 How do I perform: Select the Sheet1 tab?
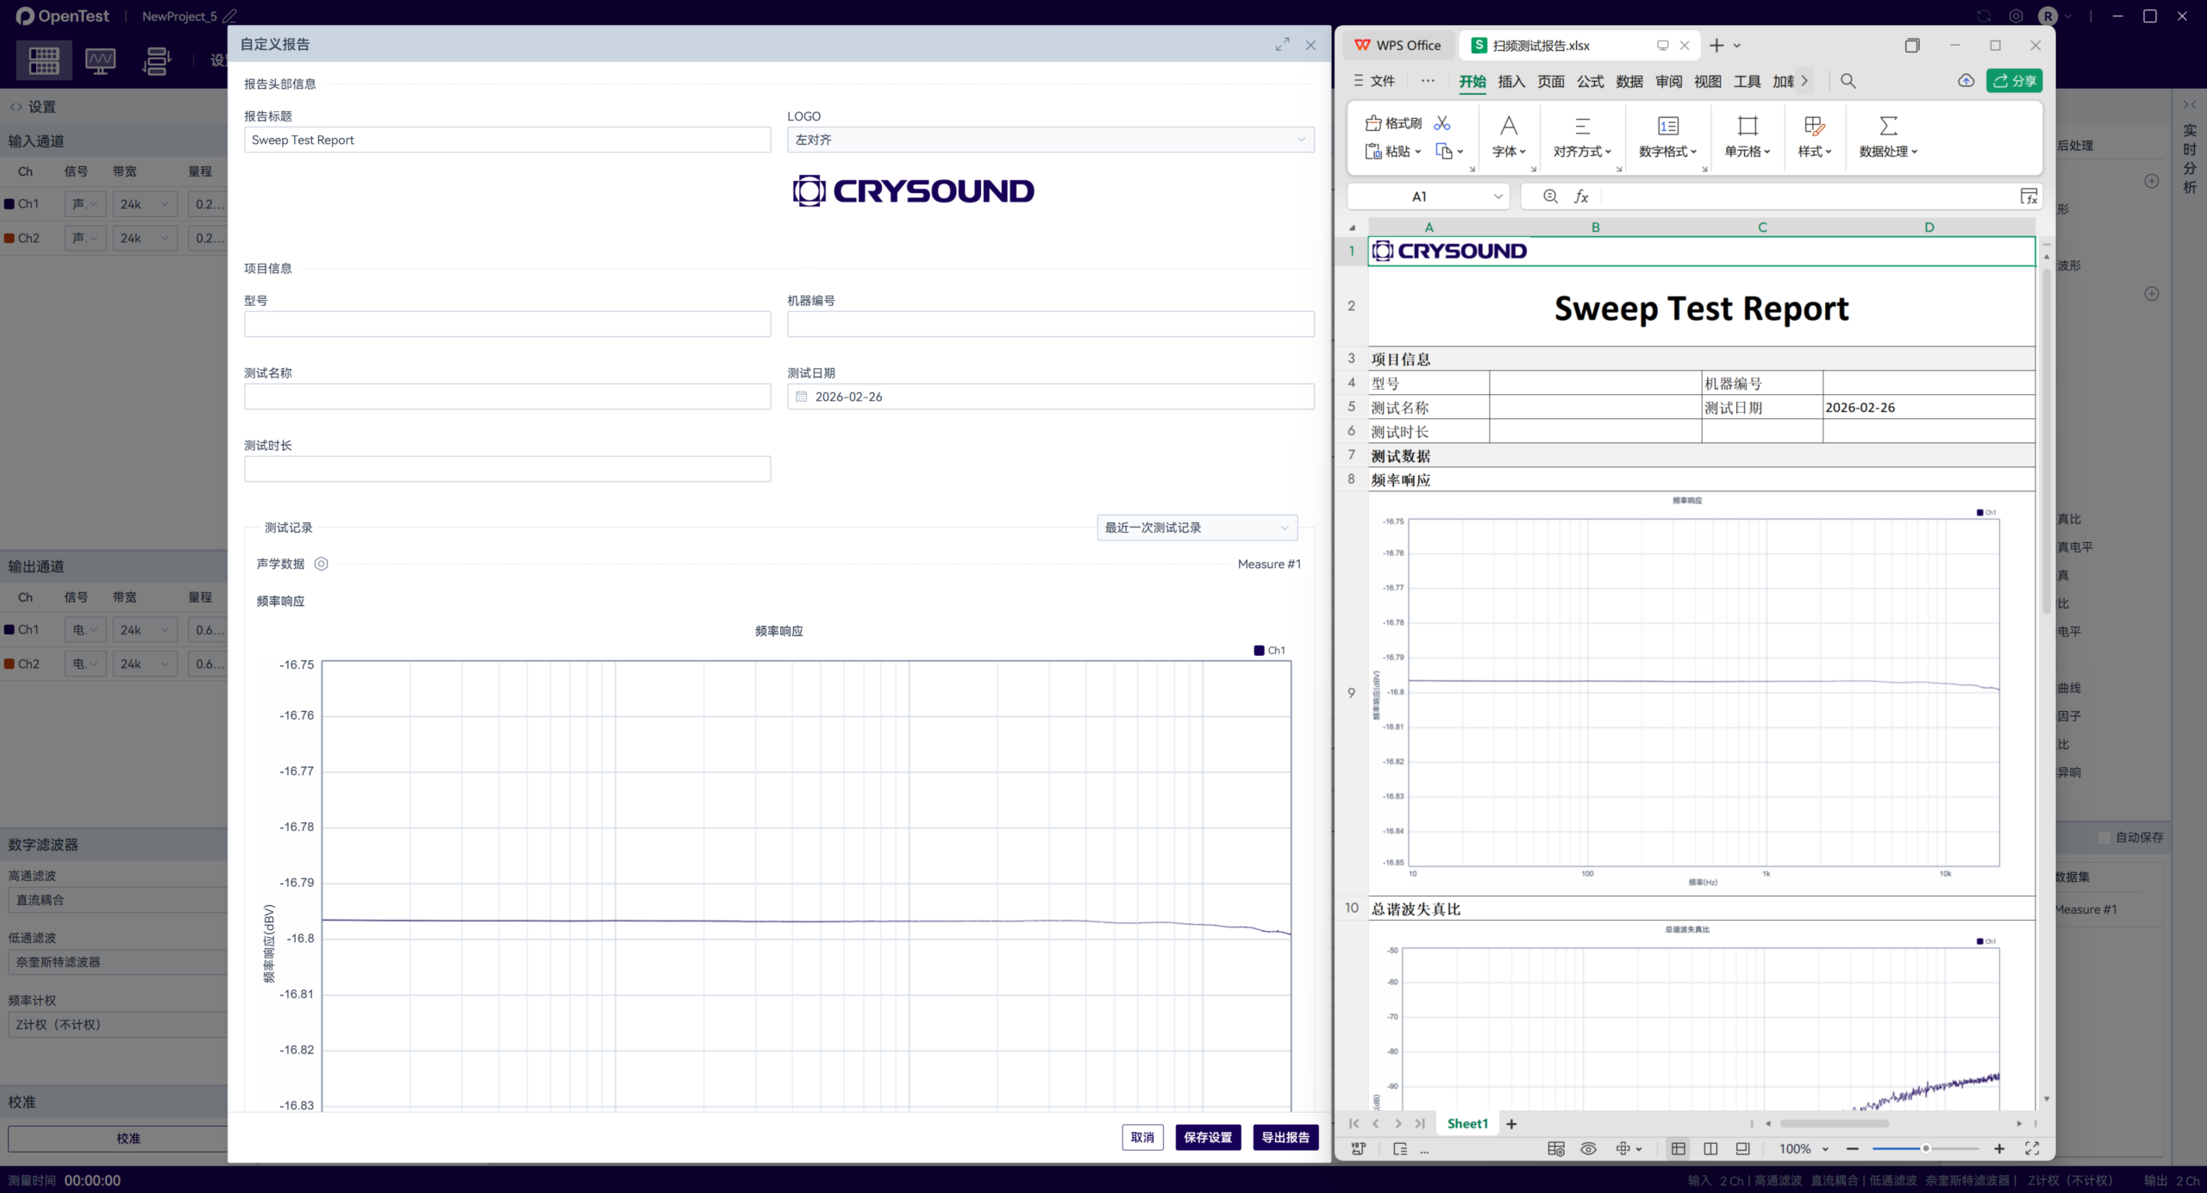(1467, 1123)
